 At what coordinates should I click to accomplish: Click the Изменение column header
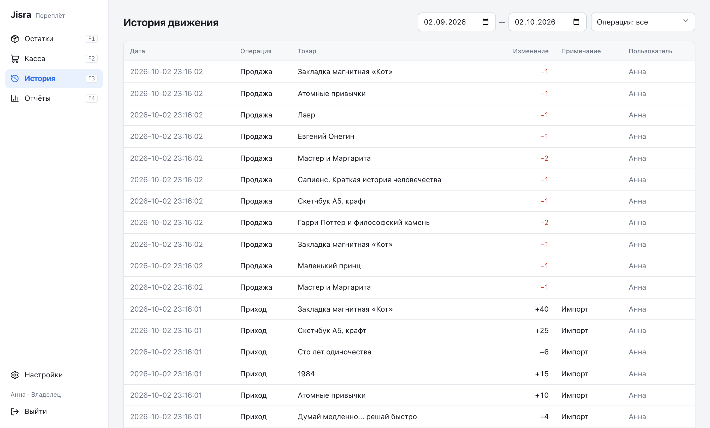(530, 51)
